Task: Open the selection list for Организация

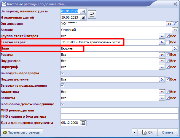Action: tap(168, 24)
